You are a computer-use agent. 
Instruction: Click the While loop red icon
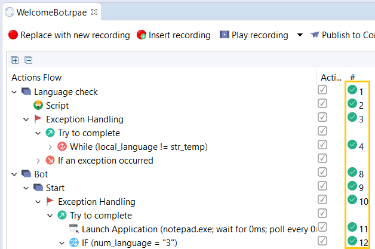pos(62,146)
